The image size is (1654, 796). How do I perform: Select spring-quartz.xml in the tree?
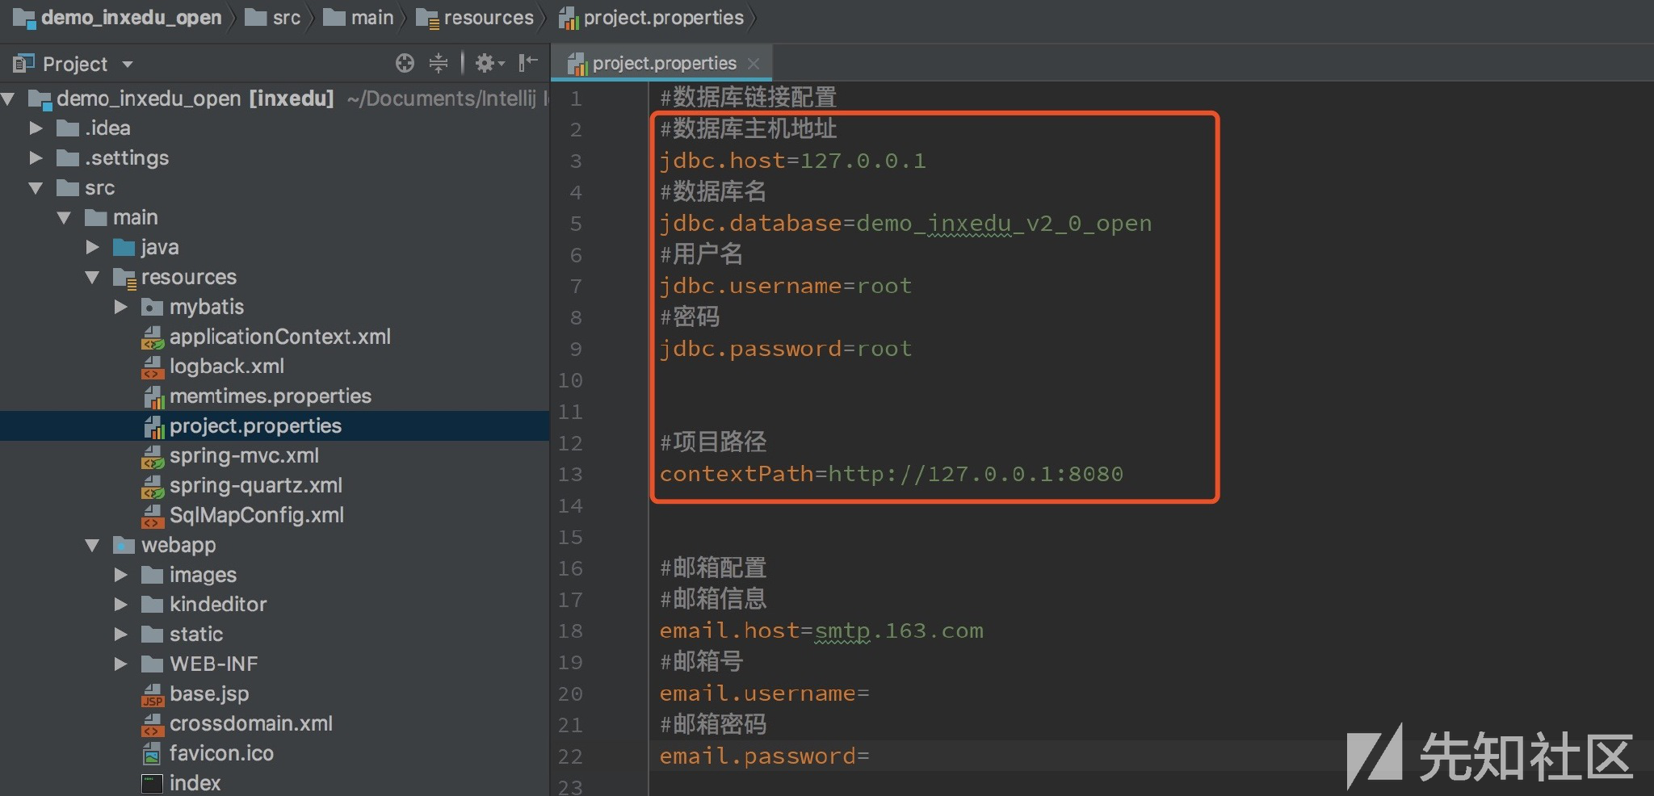(x=255, y=486)
